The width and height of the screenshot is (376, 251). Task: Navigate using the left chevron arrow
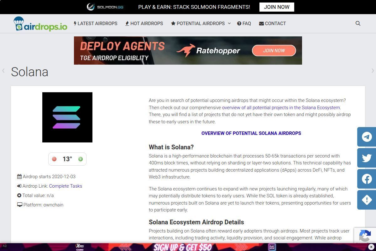[x=3, y=71]
